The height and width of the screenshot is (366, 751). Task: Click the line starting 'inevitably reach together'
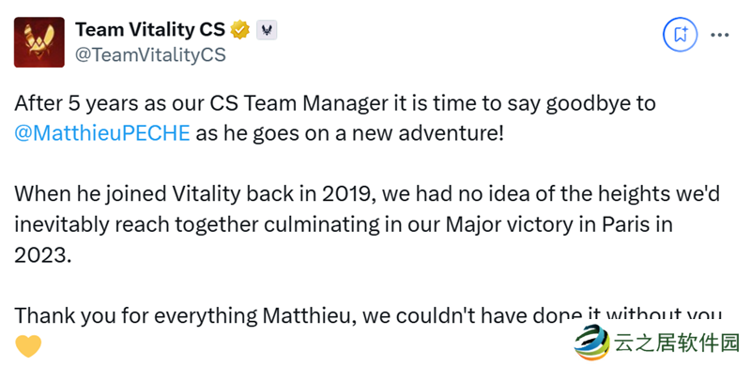pos(344,224)
